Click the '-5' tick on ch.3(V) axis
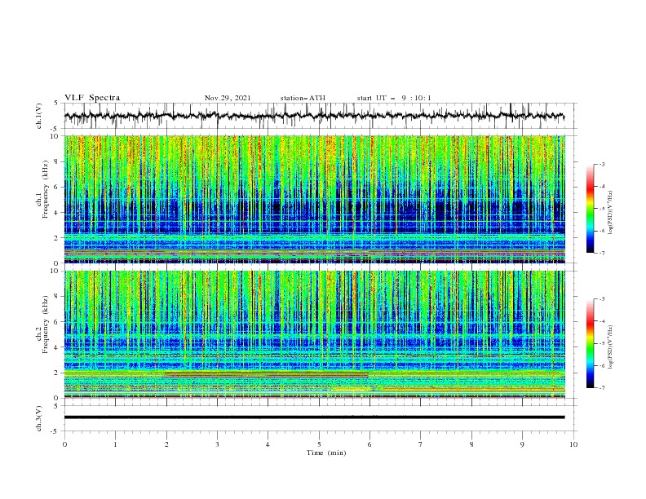The image size is (646, 499). 55,431
